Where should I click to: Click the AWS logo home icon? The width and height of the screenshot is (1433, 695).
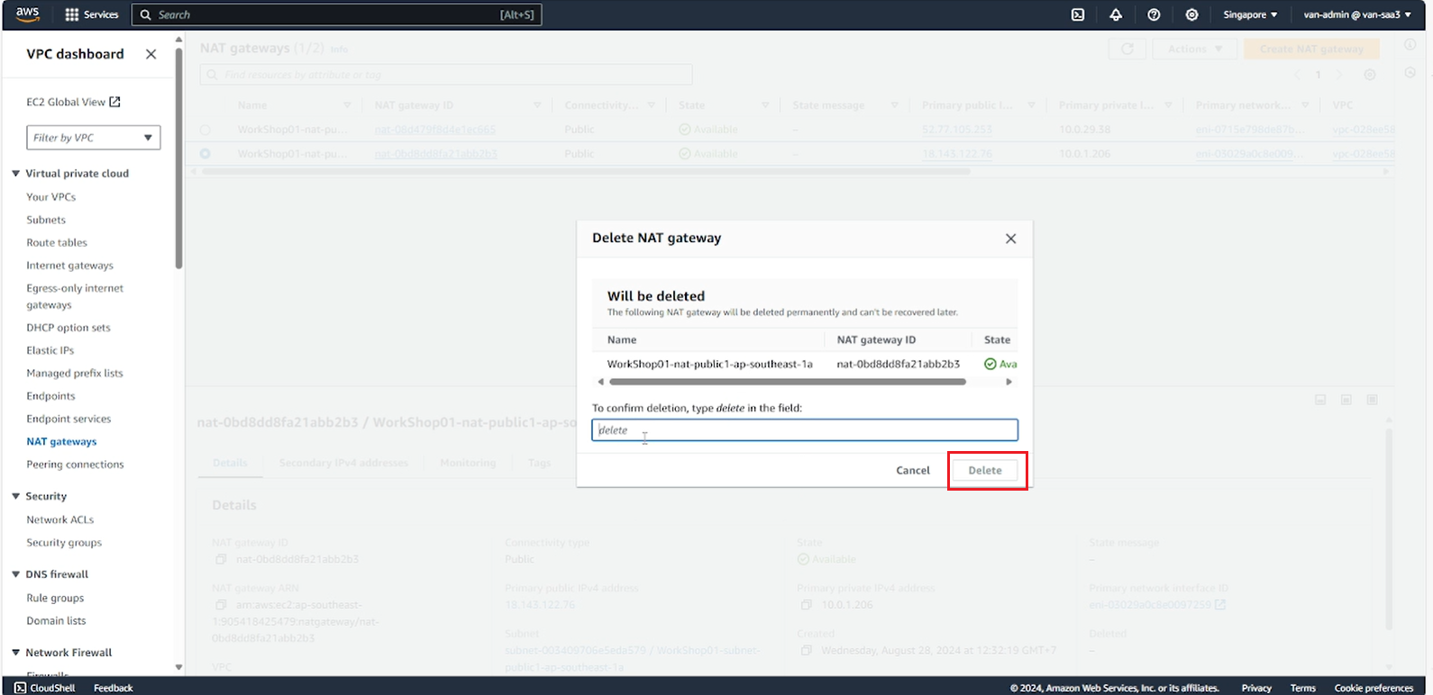(28, 14)
